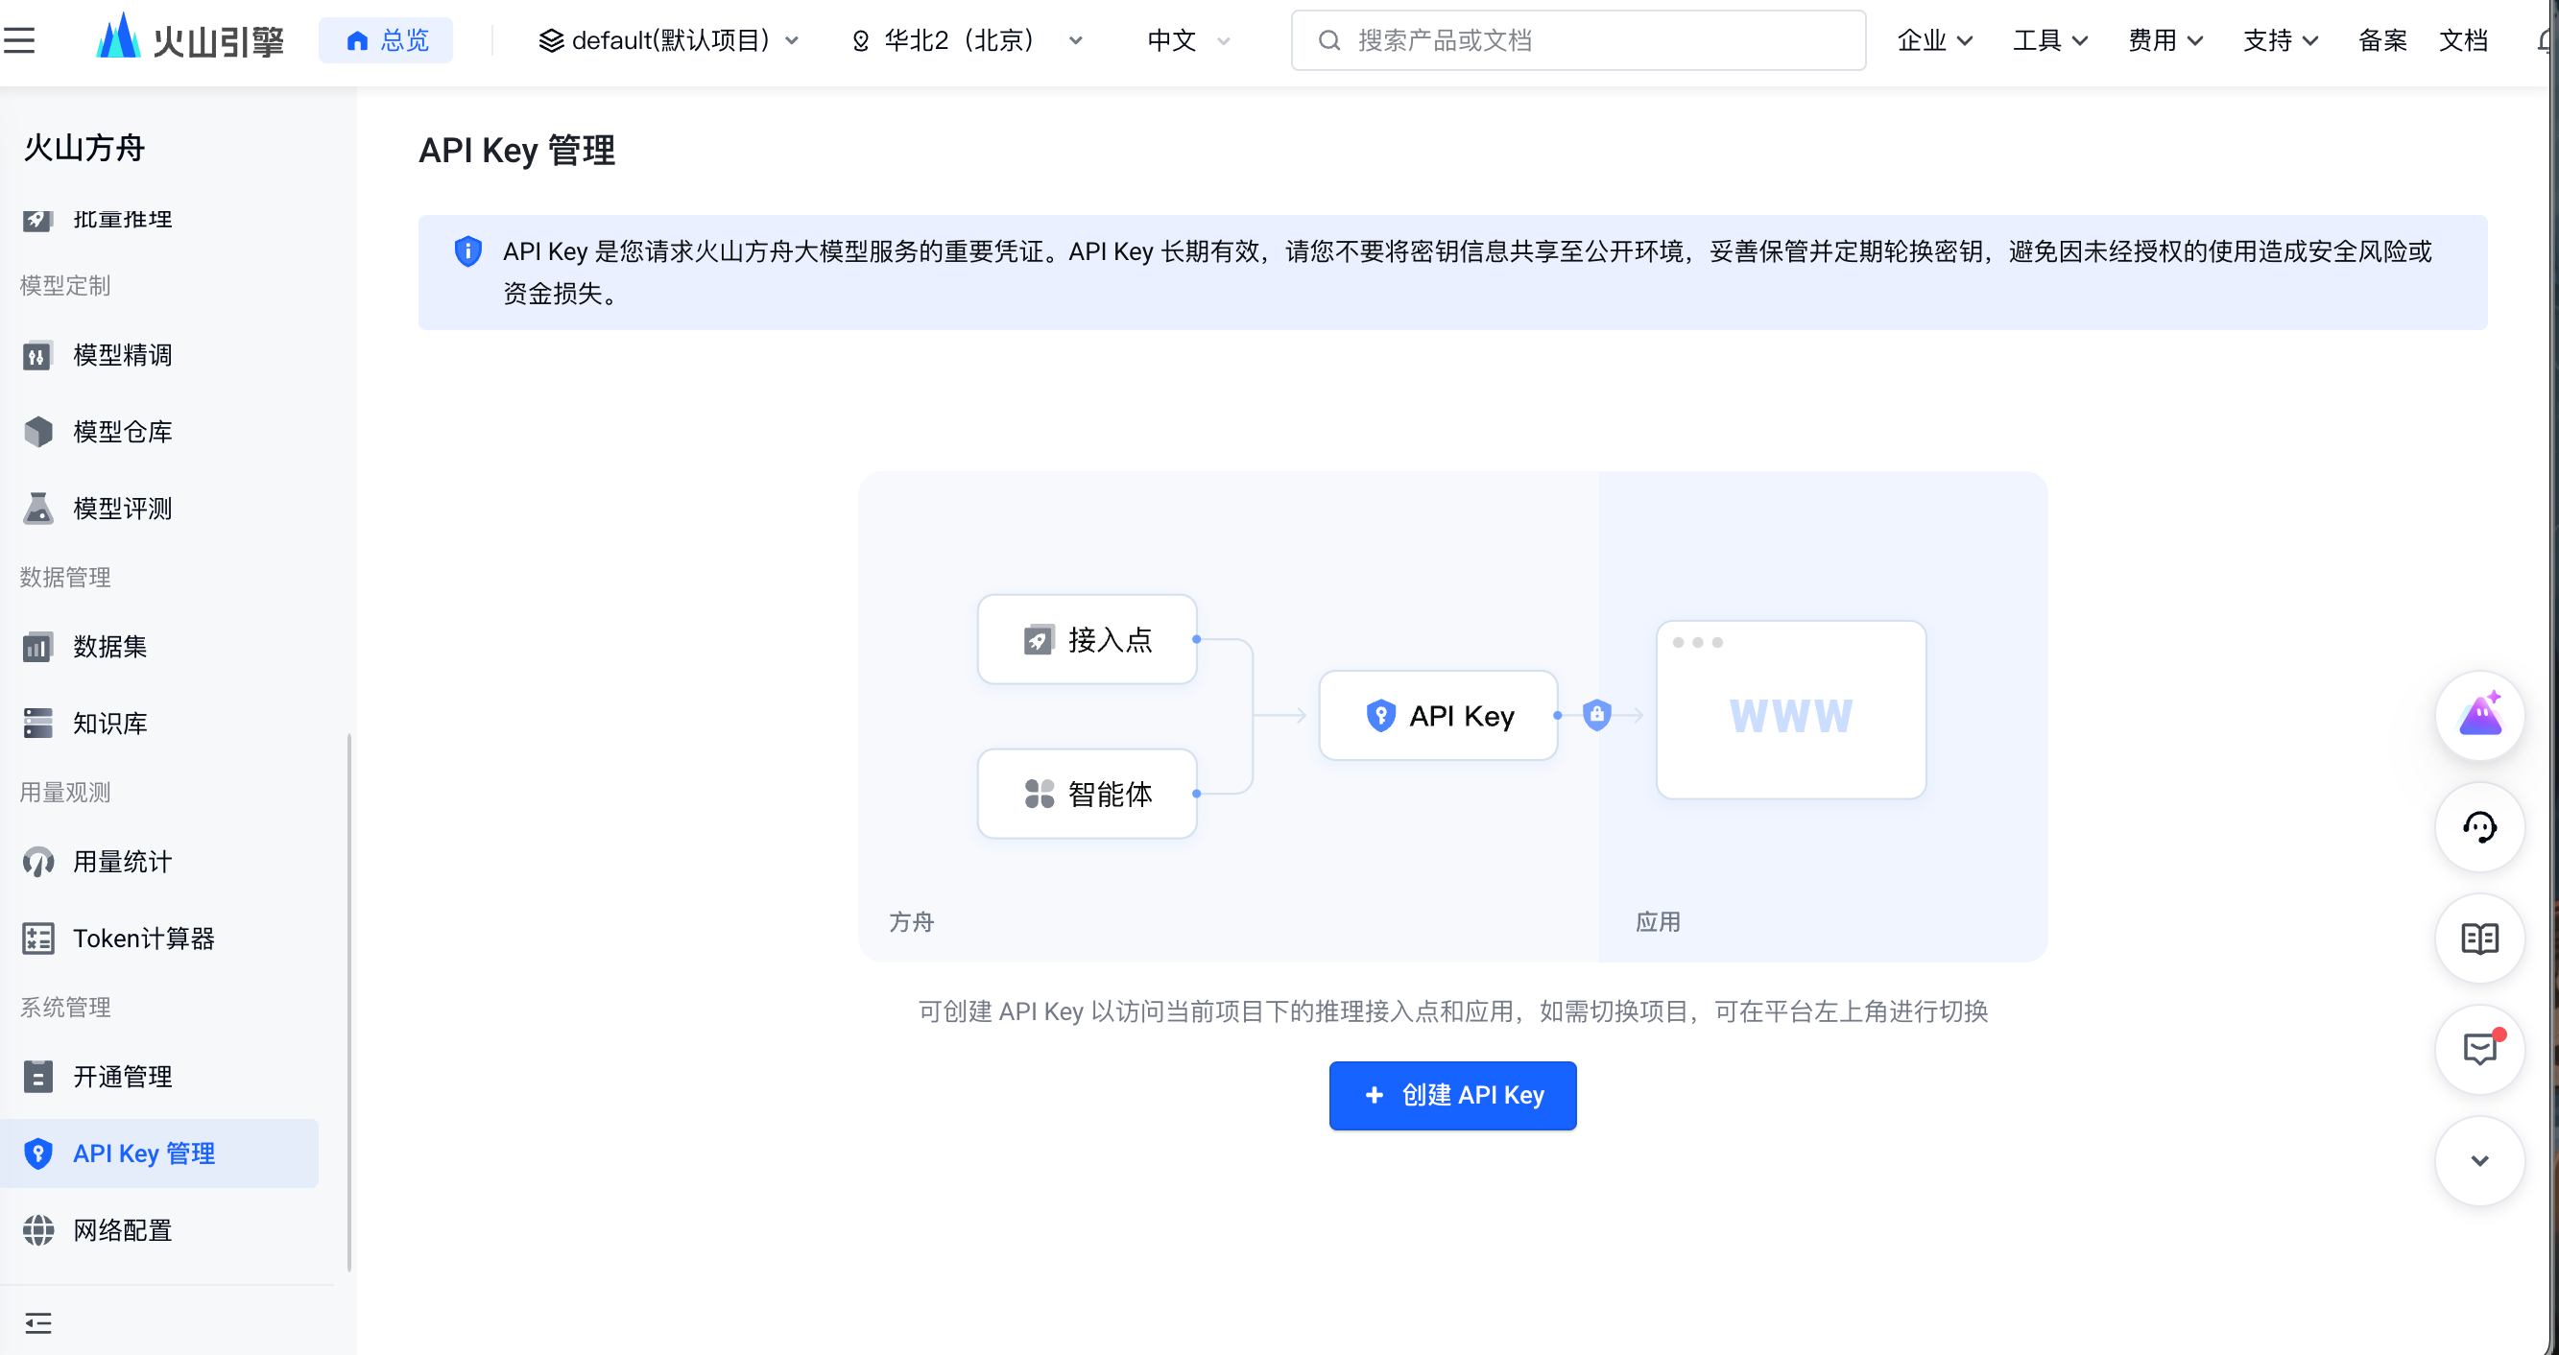Expand the 工具 menu
The width and height of the screenshot is (2559, 1355).
click(2049, 39)
